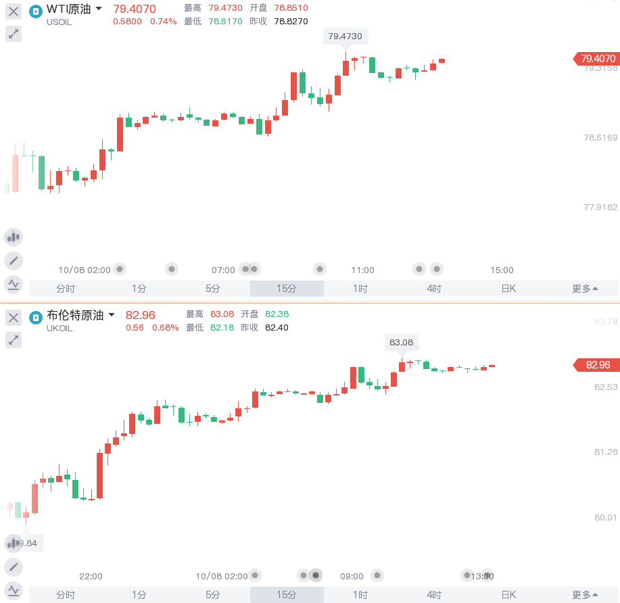Expand the WTI原油 chart to fullscreen
The image size is (620, 603).
pos(14,34)
